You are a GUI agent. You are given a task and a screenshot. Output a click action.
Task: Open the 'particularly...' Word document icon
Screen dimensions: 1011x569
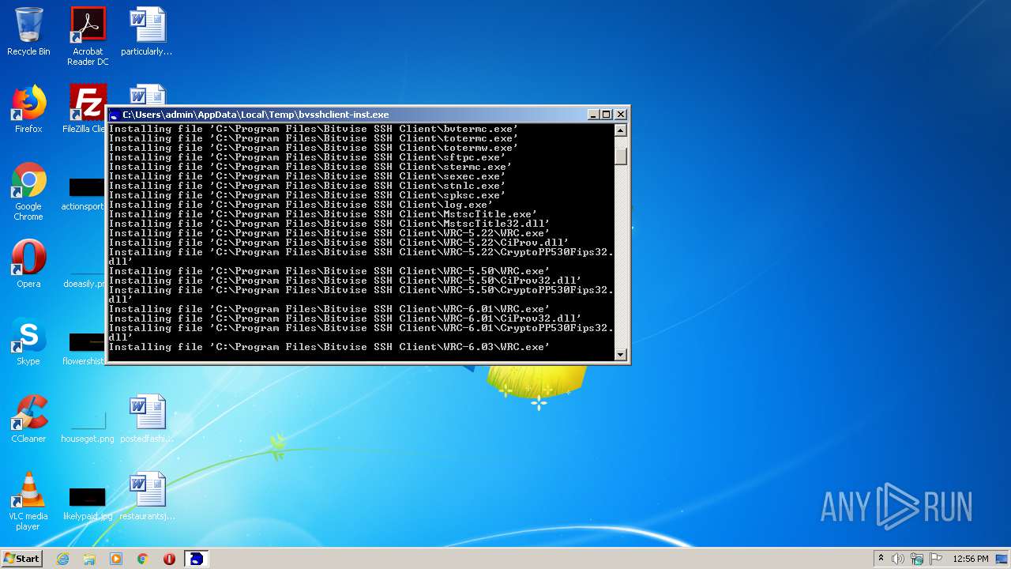(x=147, y=32)
